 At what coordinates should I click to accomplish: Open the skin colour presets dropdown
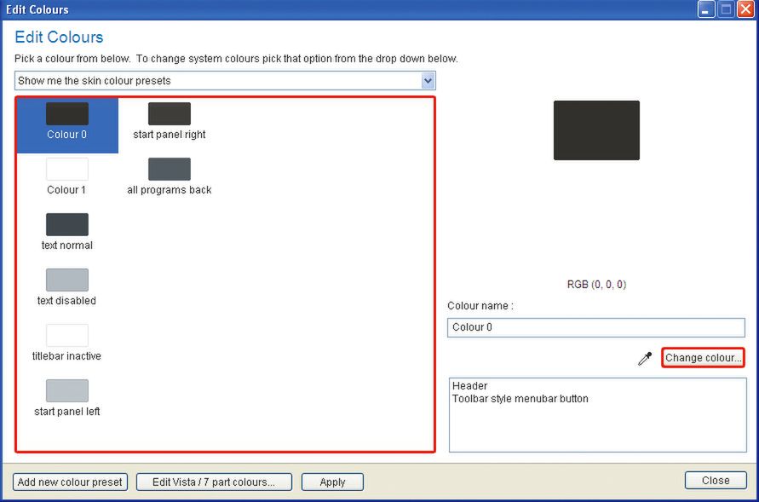[x=225, y=81]
